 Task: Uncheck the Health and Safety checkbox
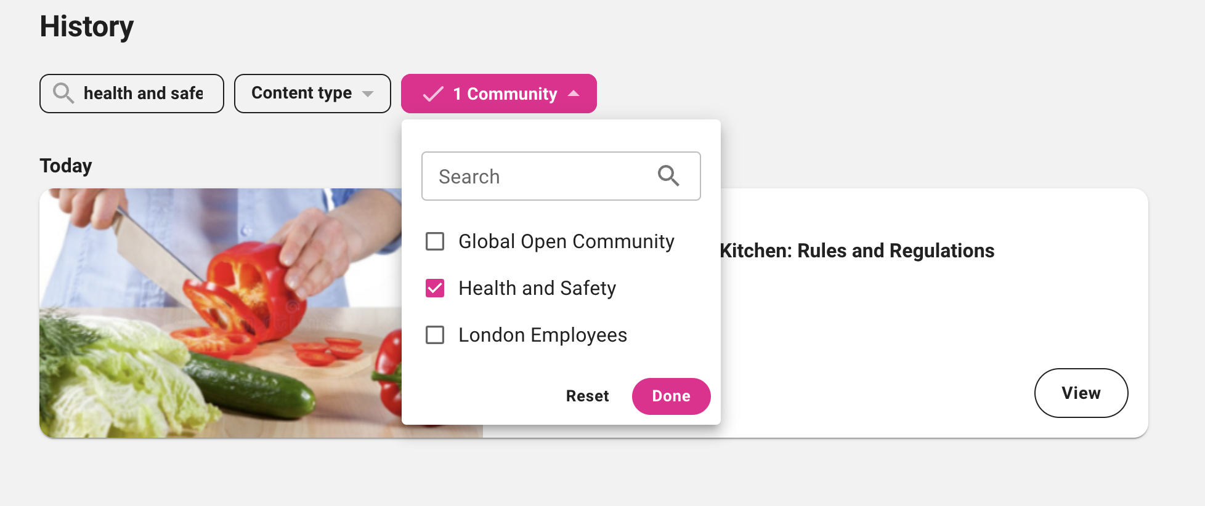click(435, 288)
